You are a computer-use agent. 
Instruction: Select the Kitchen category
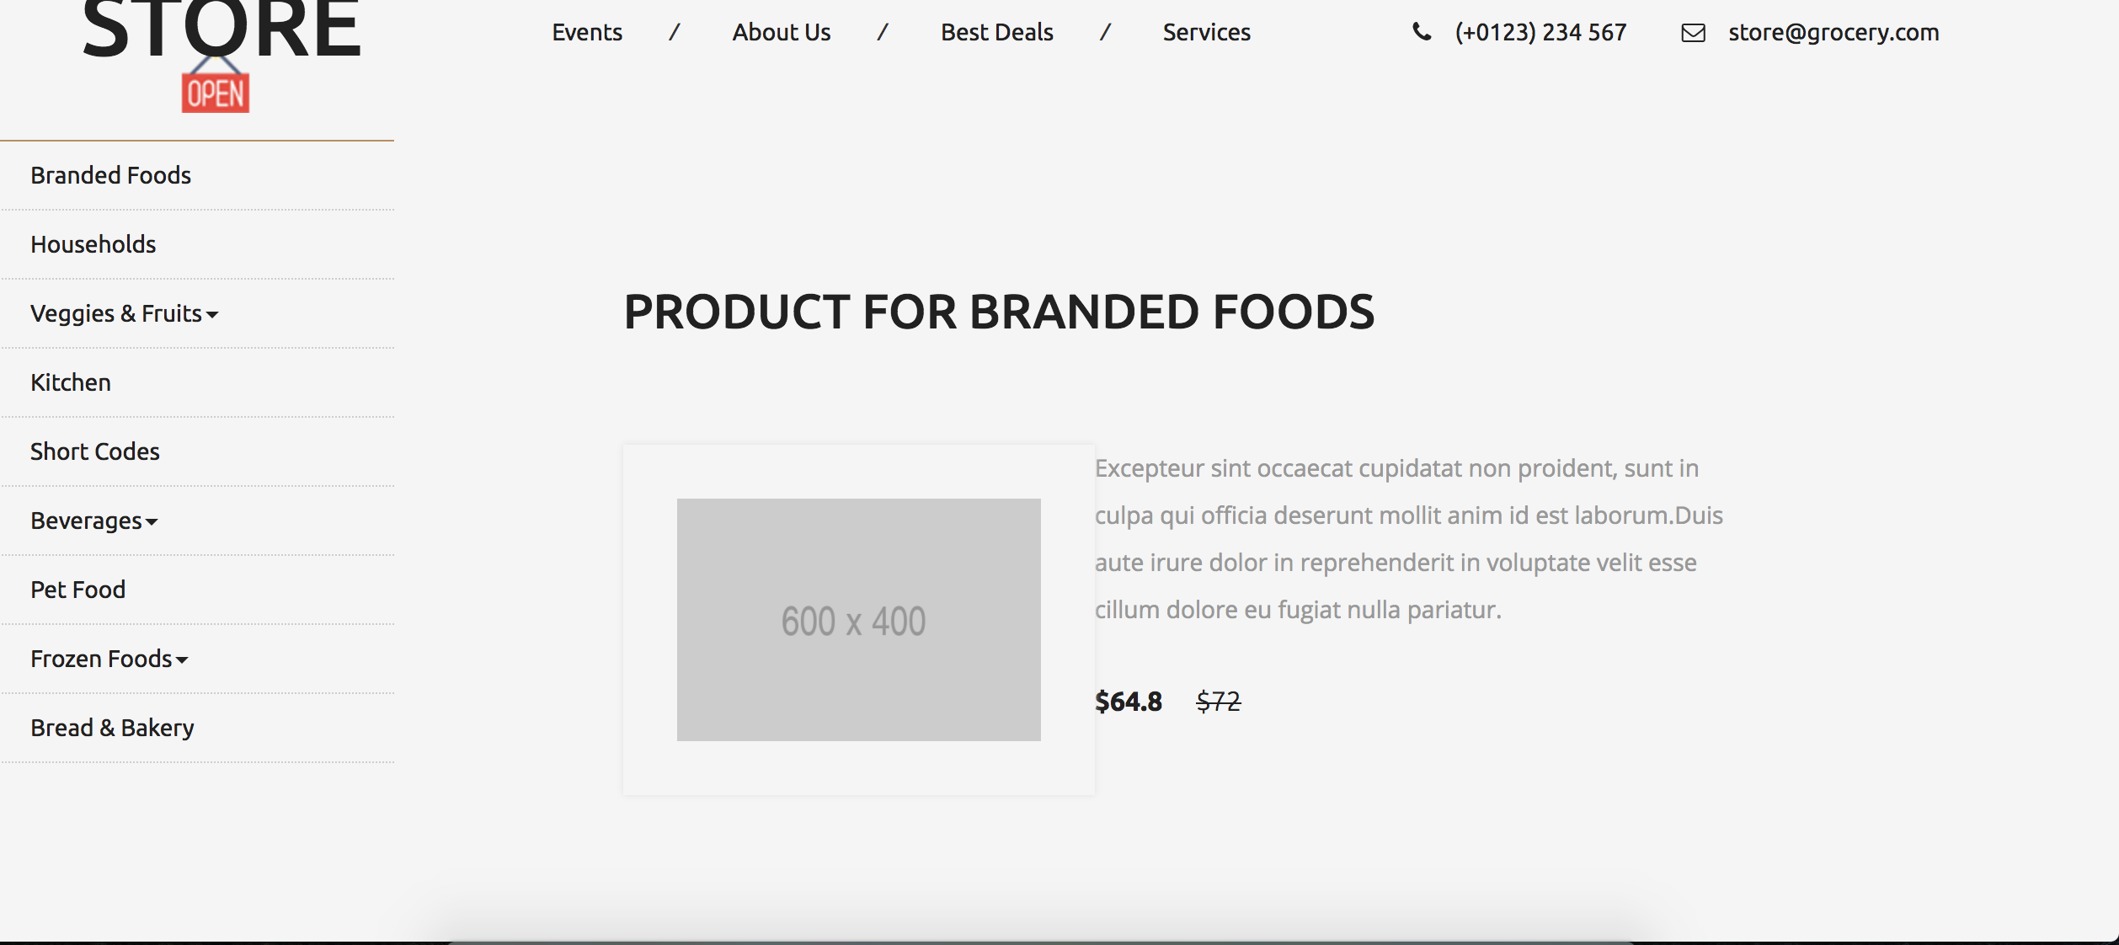(71, 382)
